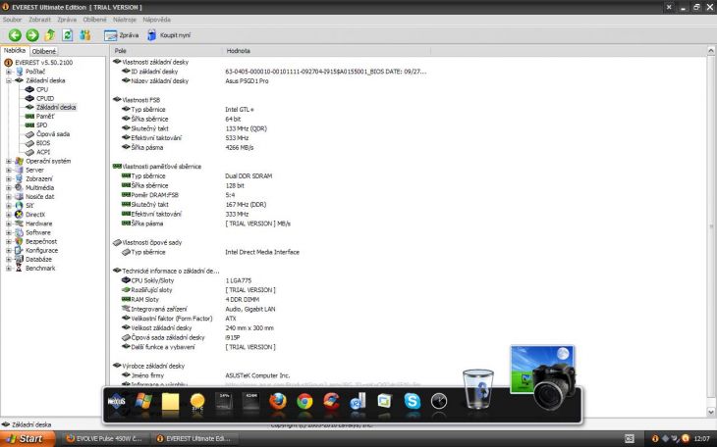Screen dimensions: 717x447
Task: Click the Hodnota column header
Action: point(326,51)
